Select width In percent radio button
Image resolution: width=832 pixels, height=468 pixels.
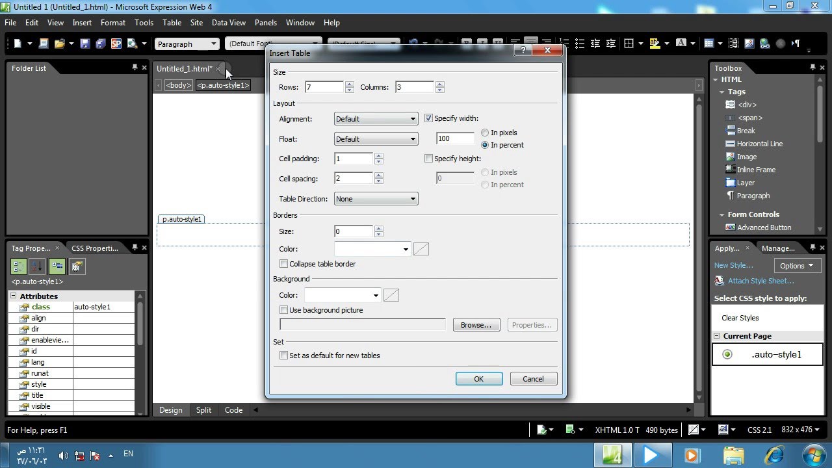[x=485, y=145]
